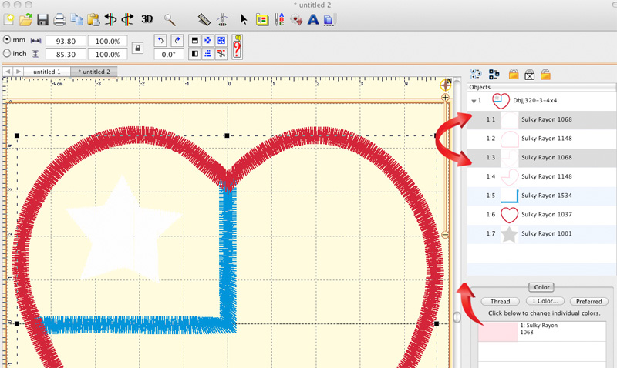Rotate the design clockwise
This screenshot has height=368, width=617.
click(177, 41)
